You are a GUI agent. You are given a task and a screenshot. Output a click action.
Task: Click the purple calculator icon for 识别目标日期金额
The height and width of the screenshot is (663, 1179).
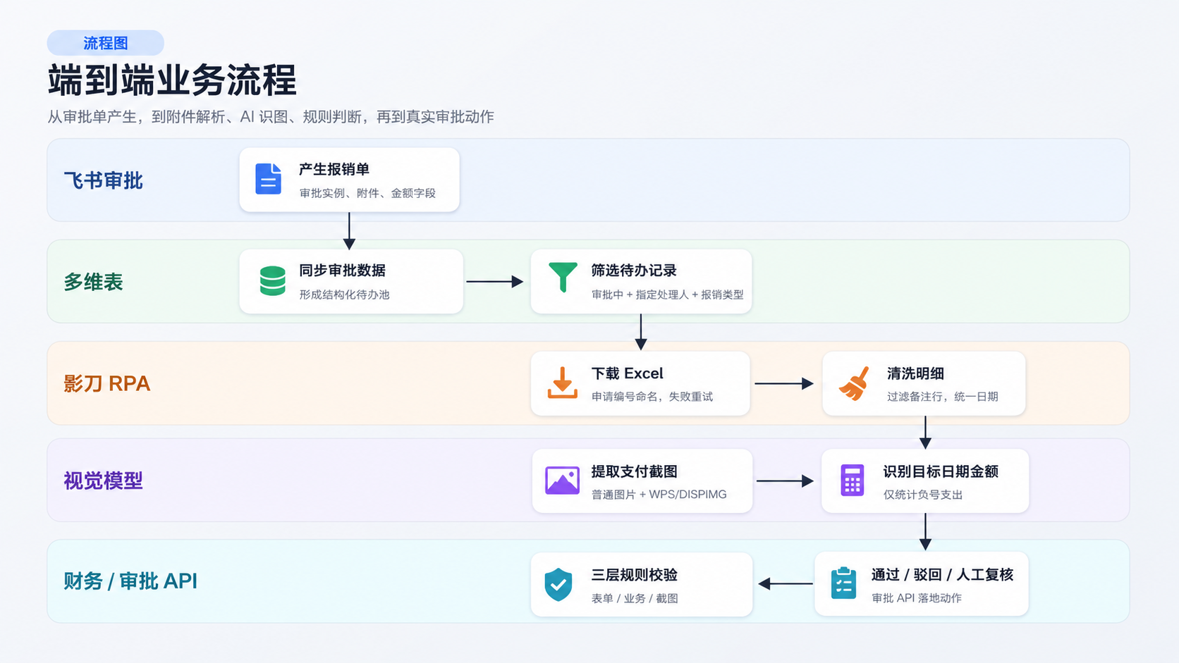click(x=852, y=481)
